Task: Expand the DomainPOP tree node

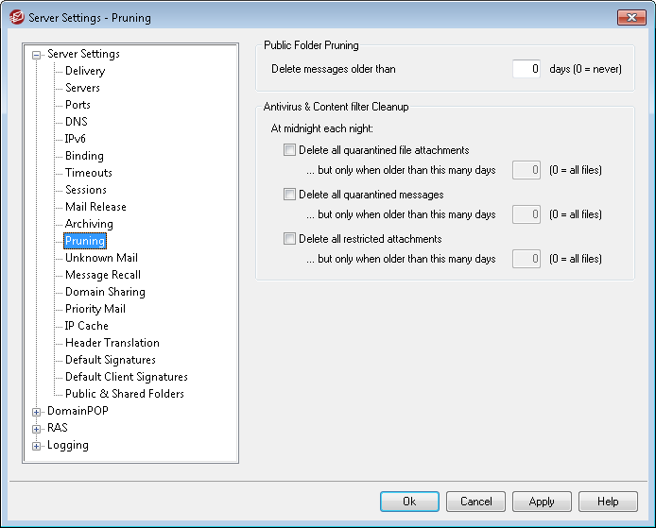Action: click(37, 412)
